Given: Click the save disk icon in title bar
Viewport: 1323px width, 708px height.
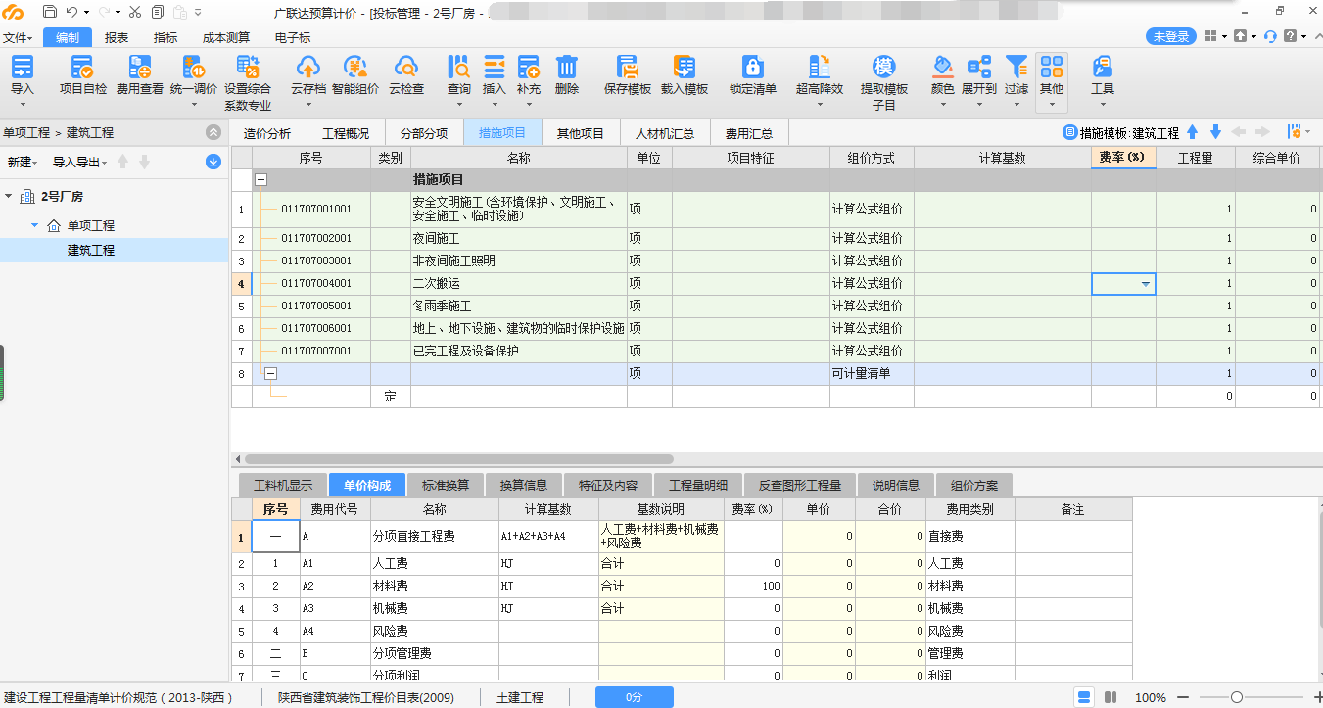Looking at the screenshot, I should [x=49, y=12].
